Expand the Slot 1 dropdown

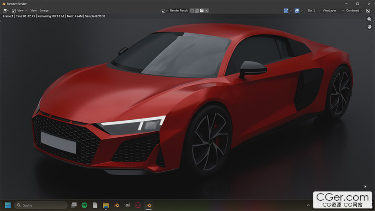tap(313, 11)
